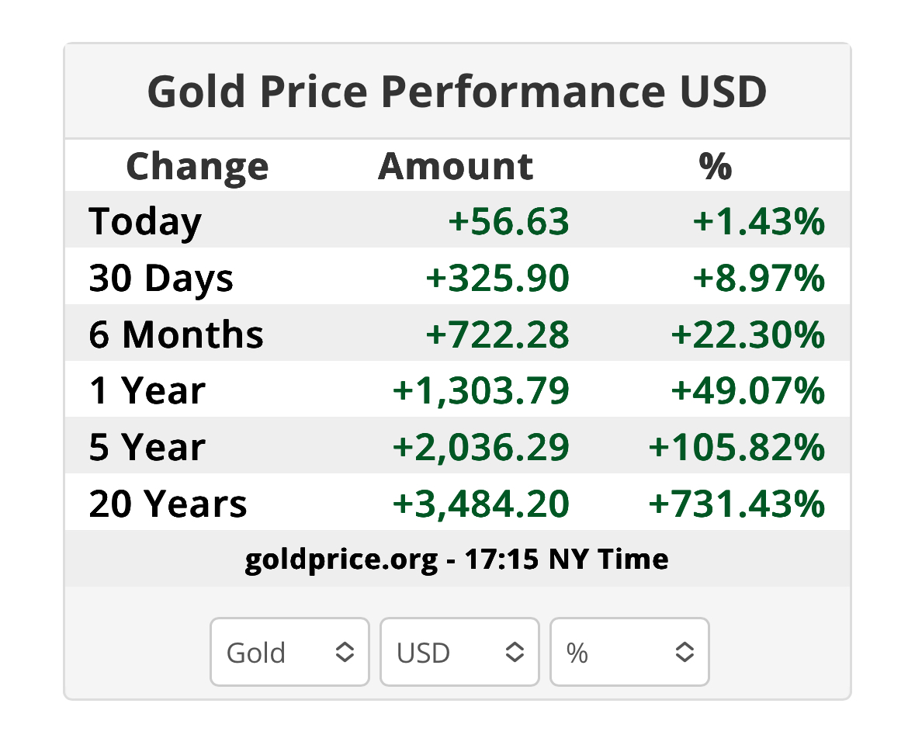Click the +49.07% one-year percentage
915x738 pixels.
(747, 391)
